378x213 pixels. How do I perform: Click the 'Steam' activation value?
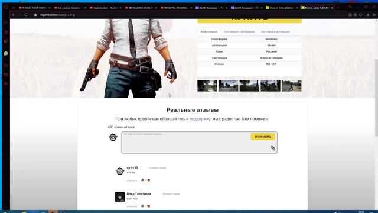[x=271, y=45]
